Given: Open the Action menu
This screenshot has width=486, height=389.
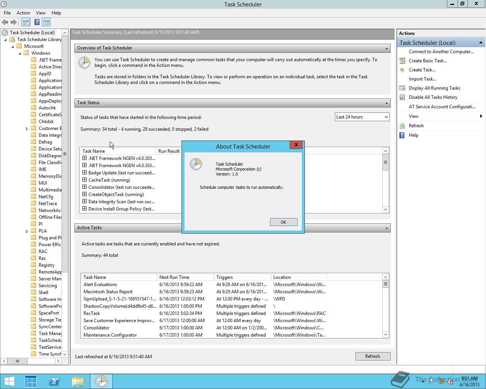Looking at the screenshot, I should (23, 13).
